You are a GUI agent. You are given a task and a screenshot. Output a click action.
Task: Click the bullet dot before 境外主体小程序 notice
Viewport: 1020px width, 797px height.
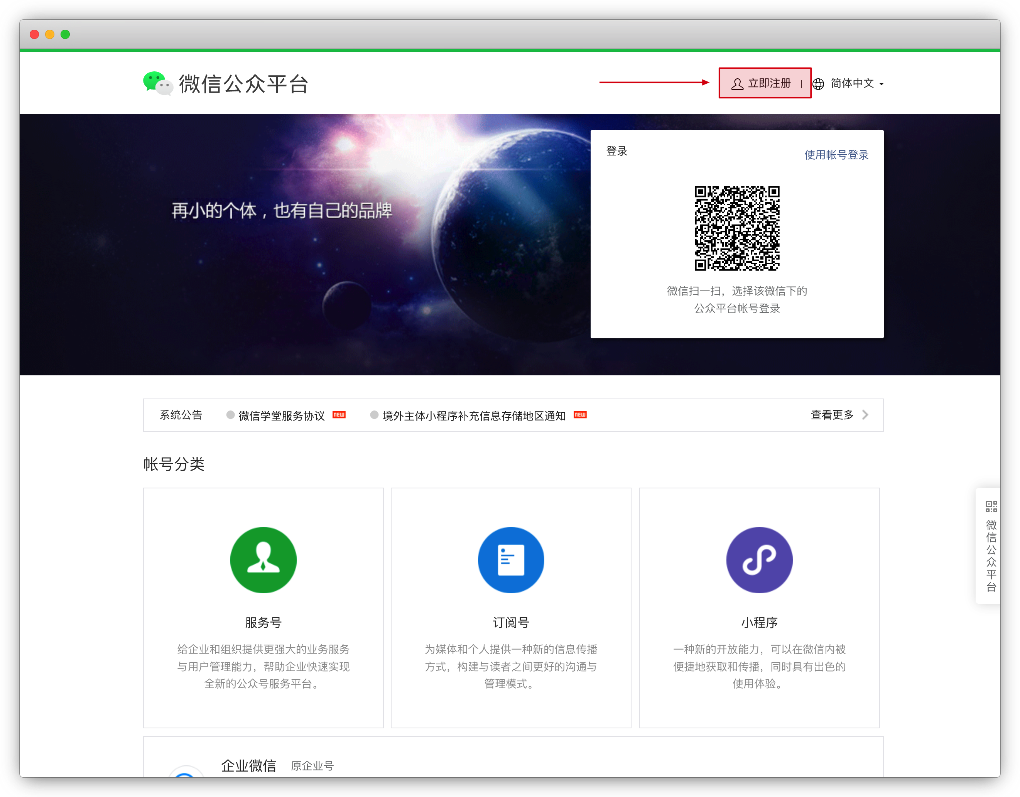point(374,415)
